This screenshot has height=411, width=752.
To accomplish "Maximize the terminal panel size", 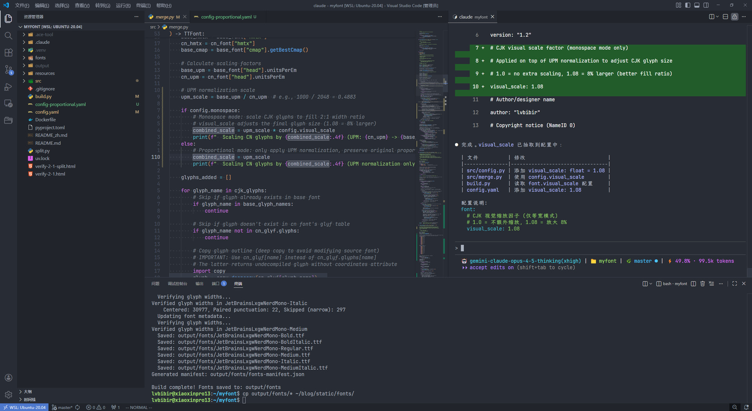I will click(x=734, y=284).
